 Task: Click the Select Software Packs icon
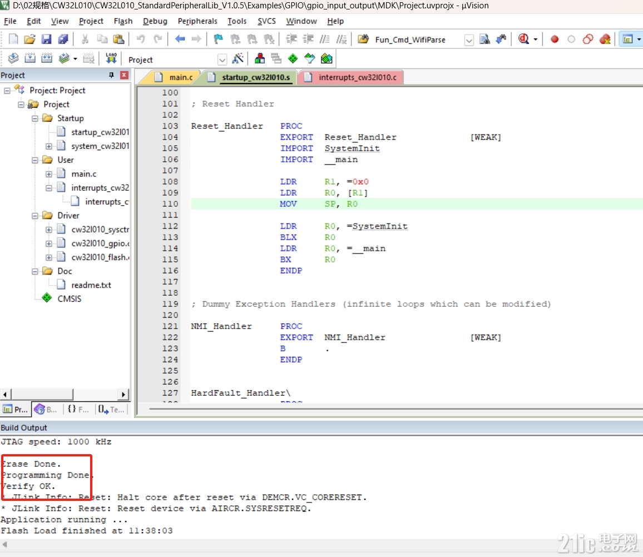pyautogui.click(x=310, y=58)
